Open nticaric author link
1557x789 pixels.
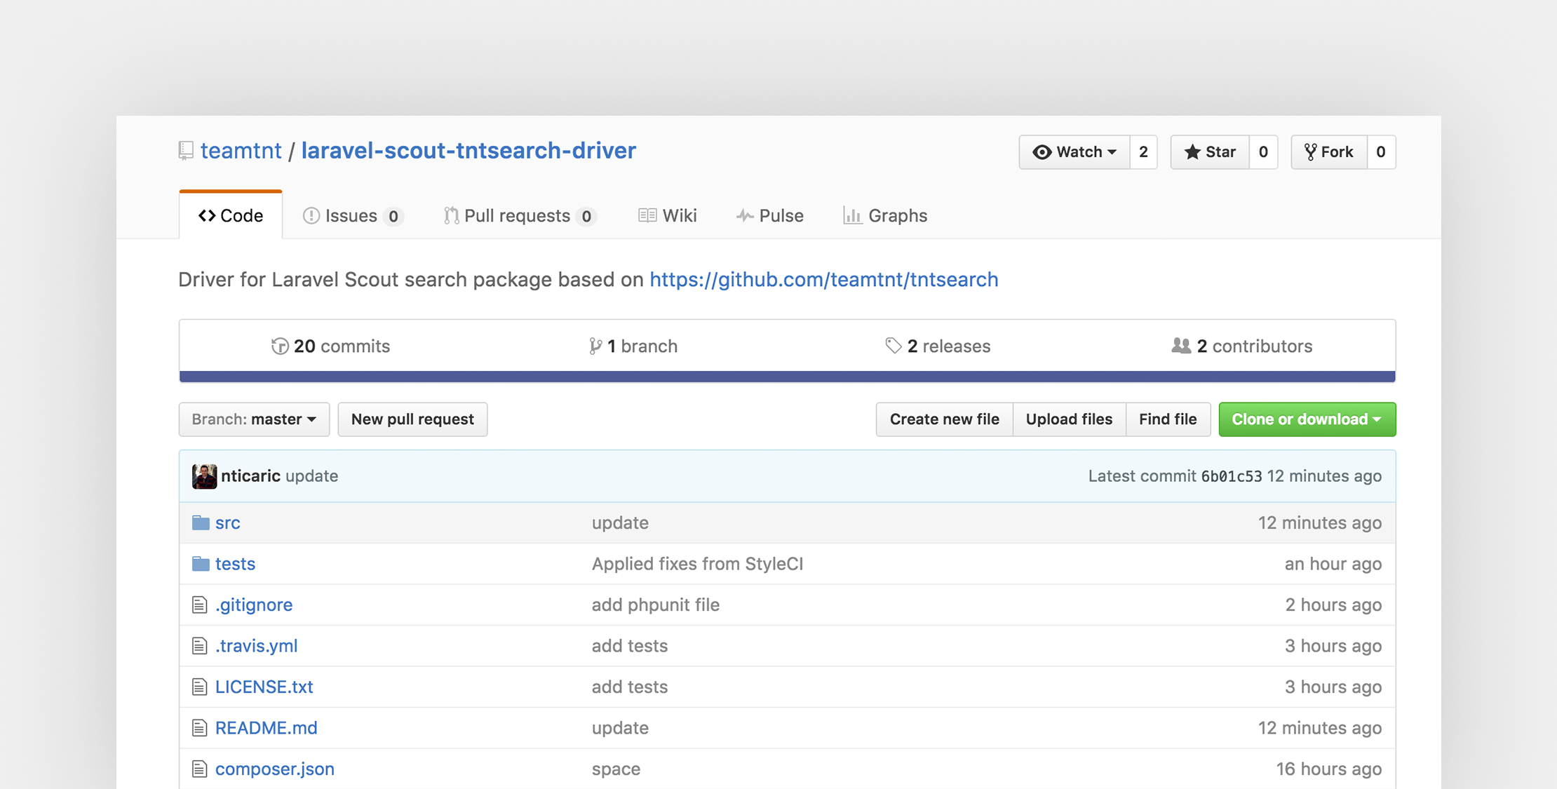pyautogui.click(x=250, y=476)
